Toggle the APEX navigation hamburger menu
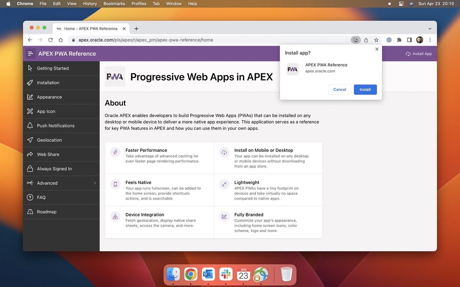The image size is (460, 287). pos(31,54)
